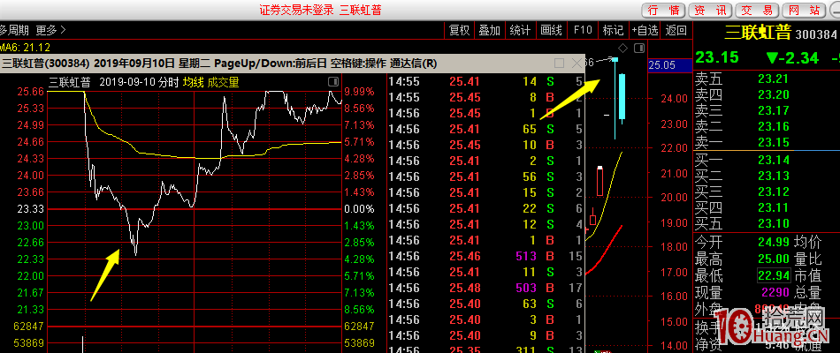Click the 9.99% label on intraday axis
840x353 pixels.
pyautogui.click(x=360, y=92)
